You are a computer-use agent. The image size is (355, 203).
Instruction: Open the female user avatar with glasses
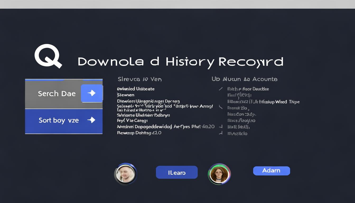point(219,174)
